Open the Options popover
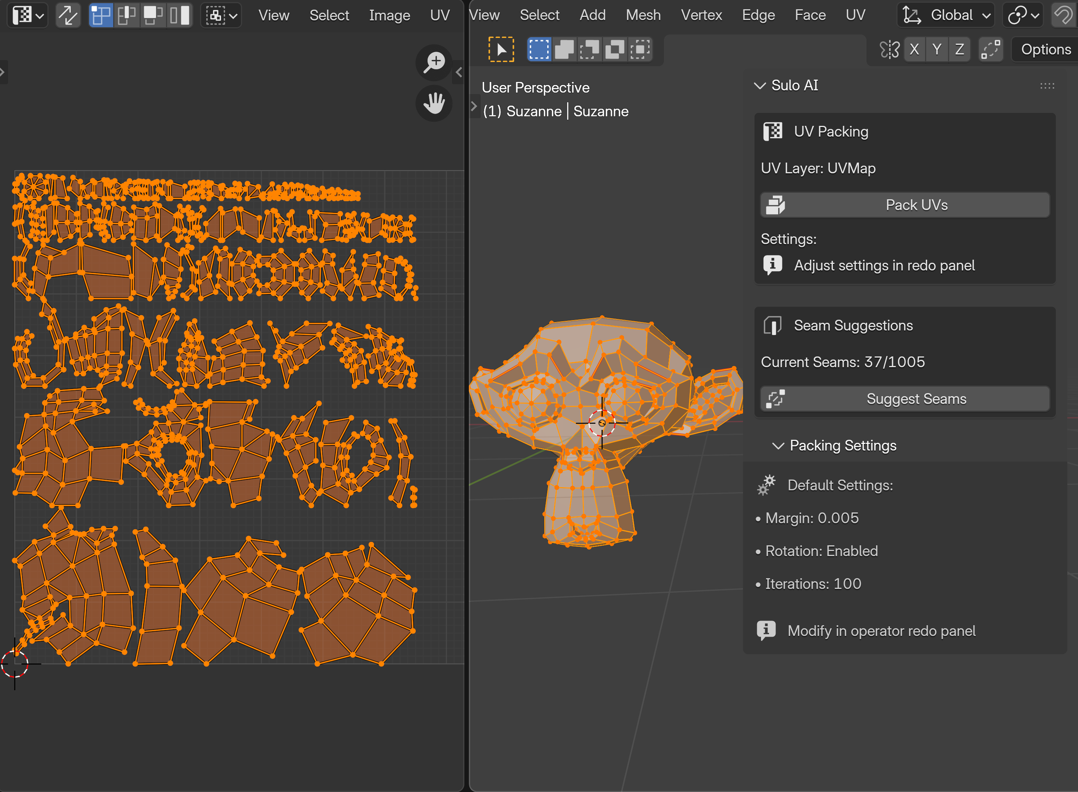 (x=1045, y=50)
